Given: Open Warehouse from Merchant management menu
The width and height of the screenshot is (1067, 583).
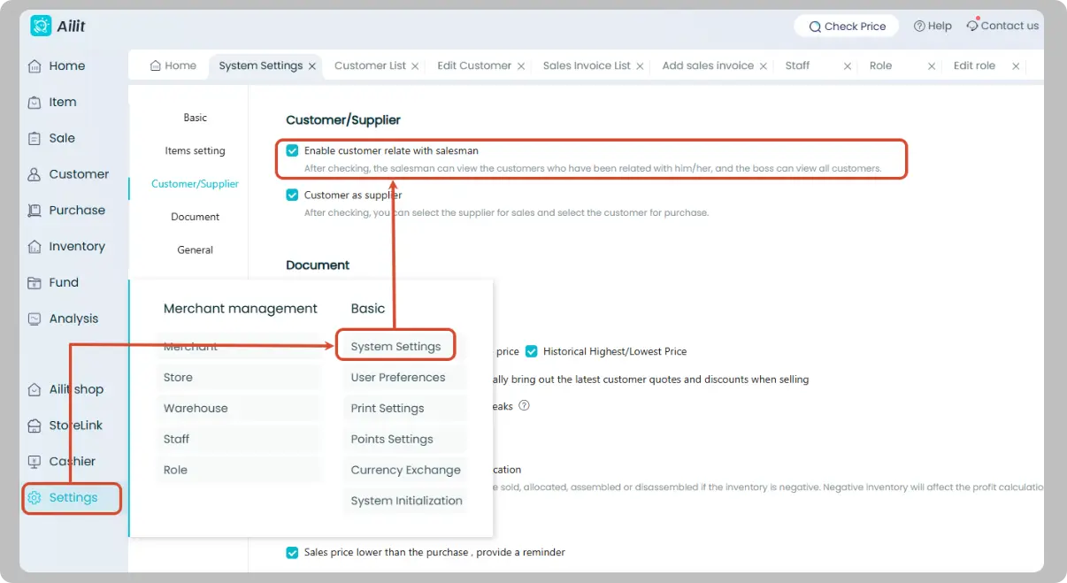Looking at the screenshot, I should pos(238,409).
